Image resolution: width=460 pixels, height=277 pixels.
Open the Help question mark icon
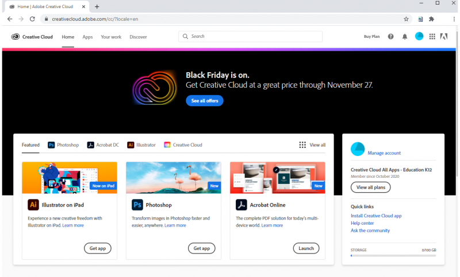[390, 37]
